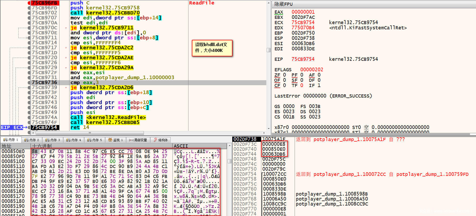Click the 结构体 struct tab icon

click(155, 140)
